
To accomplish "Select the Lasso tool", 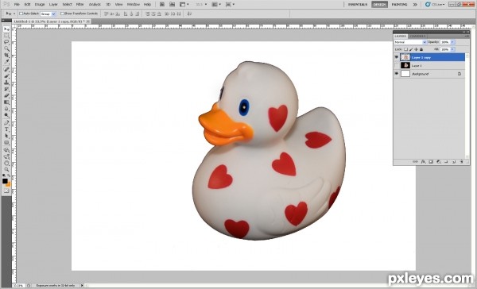I will pyautogui.click(x=6, y=42).
